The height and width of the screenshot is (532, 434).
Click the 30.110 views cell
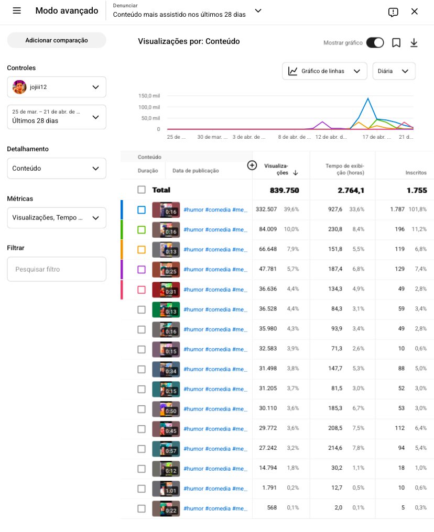pos(268,408)
